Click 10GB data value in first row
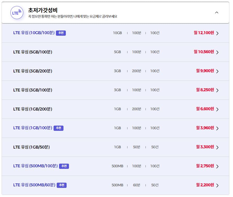Screen dimensions: 233x197 pyautogui.click(x=117, y=33)
